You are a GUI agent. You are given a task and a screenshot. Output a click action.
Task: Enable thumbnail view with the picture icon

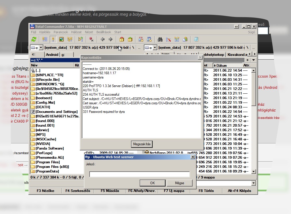[x=61, y=39]
